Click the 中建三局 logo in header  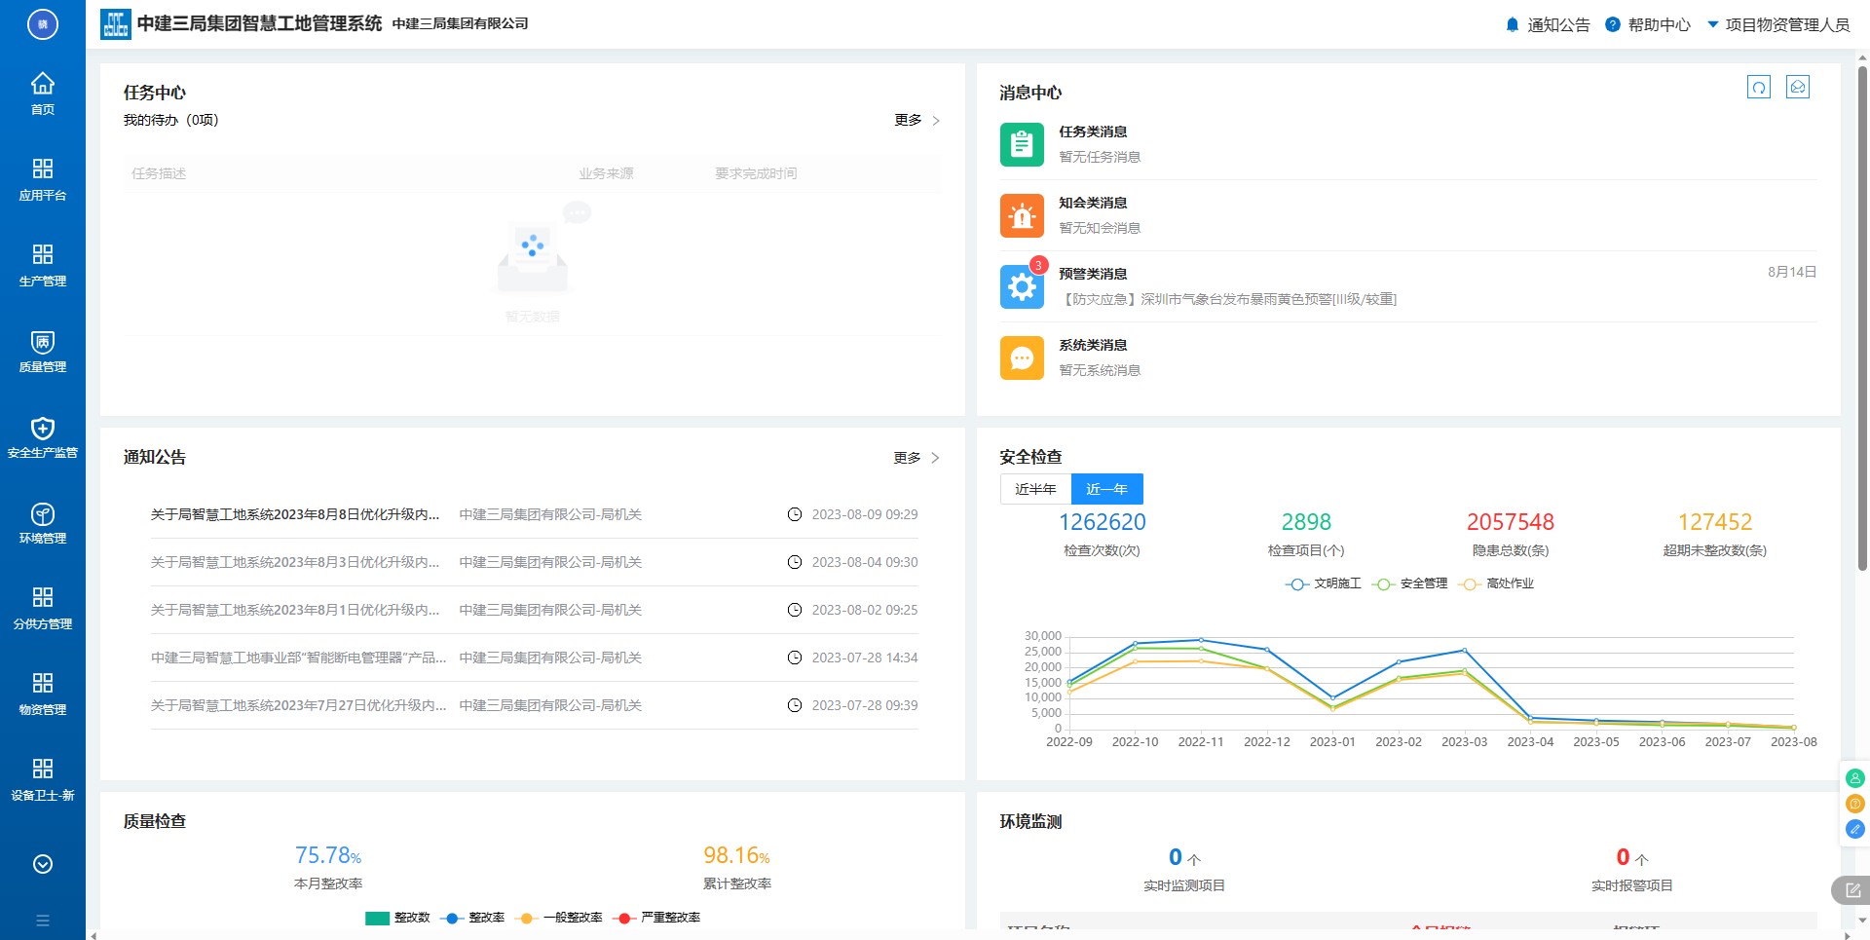click(116, 24)
